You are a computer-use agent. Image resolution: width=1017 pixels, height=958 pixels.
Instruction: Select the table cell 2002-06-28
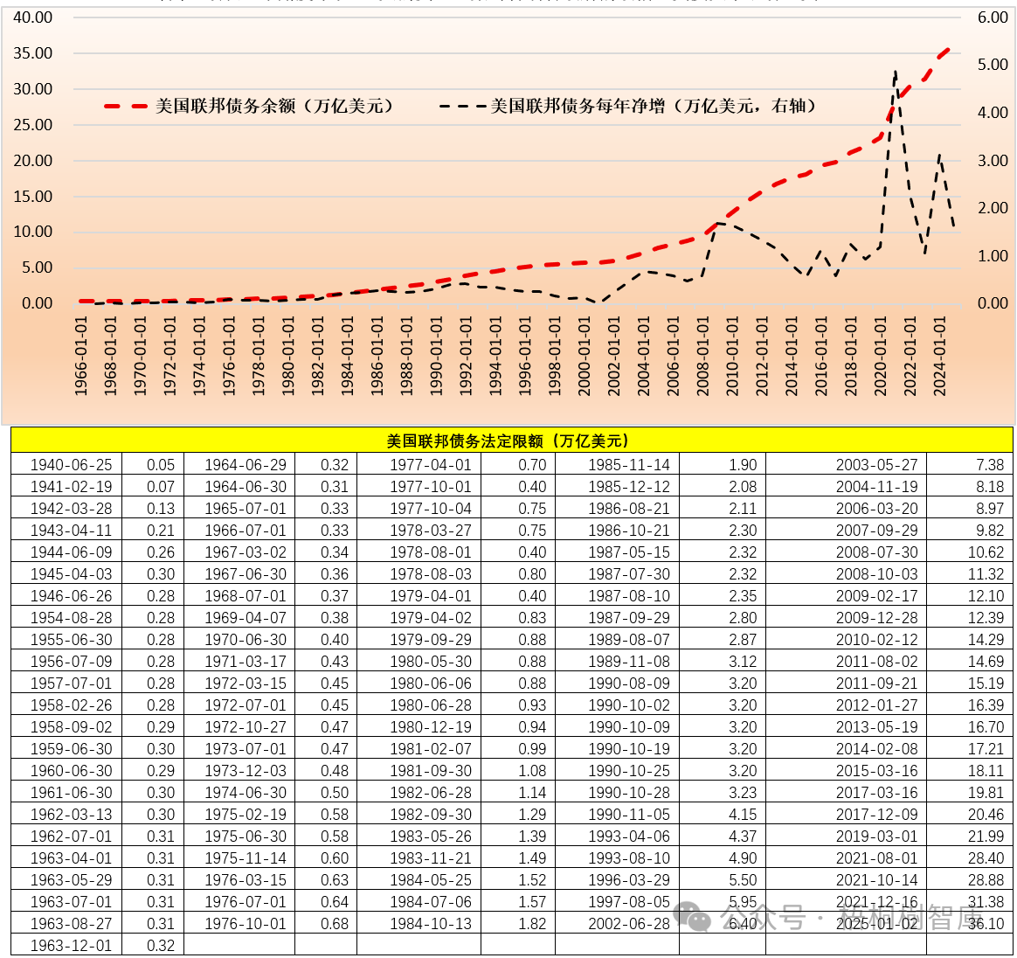click(x=628, y=924)
